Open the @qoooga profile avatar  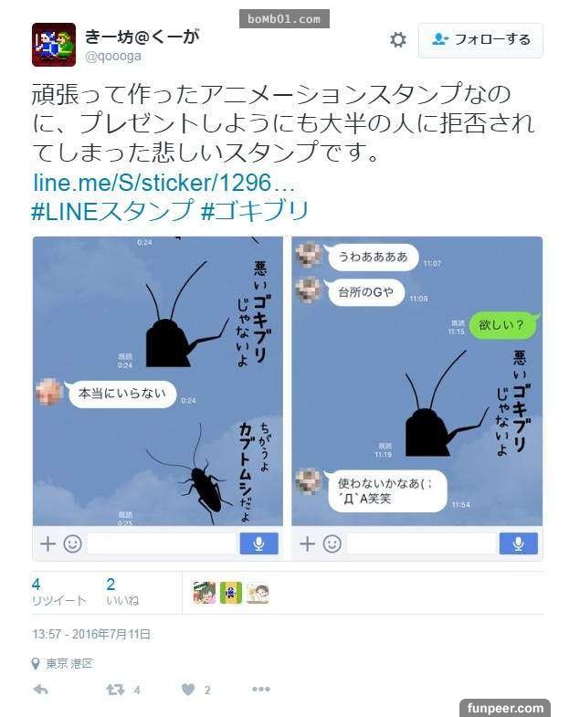coord(54,45)
